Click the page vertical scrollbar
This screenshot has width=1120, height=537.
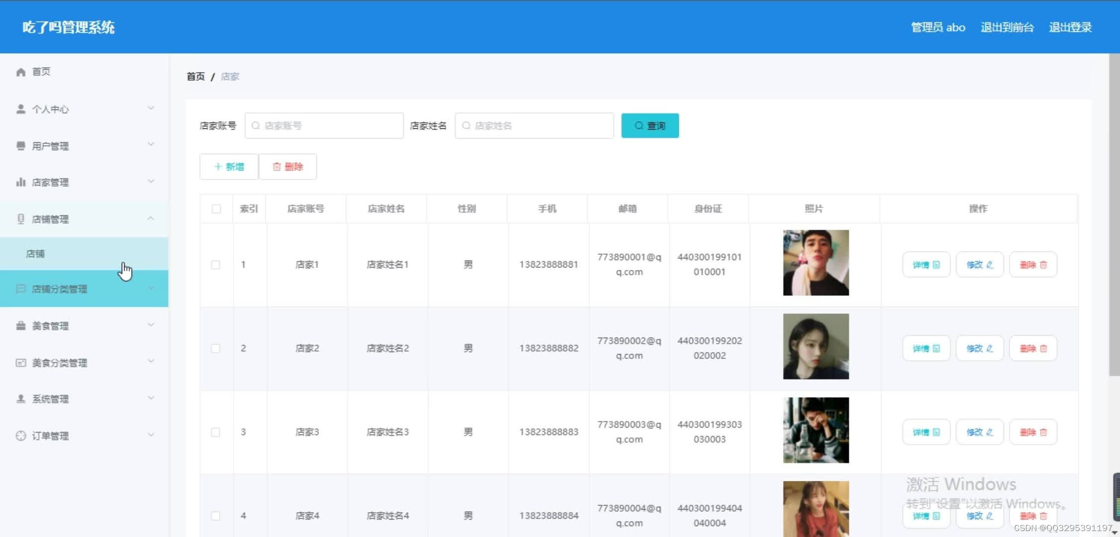pos(1114,215)
